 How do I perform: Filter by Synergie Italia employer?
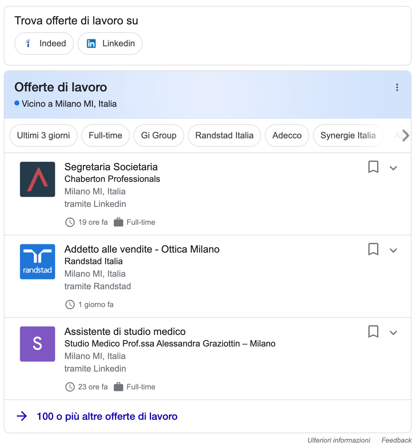pos(348,136)
